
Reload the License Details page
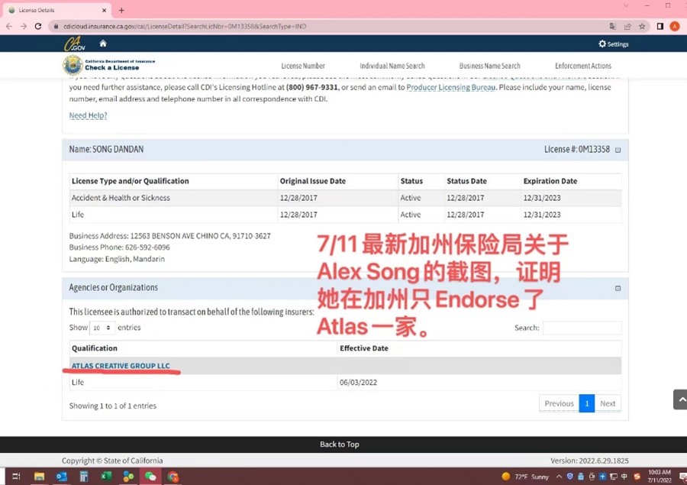(x=38, y=26)
